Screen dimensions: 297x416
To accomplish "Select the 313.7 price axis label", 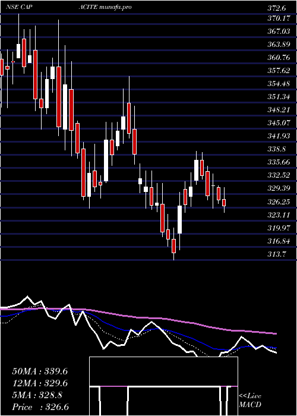I will point(277,254).
